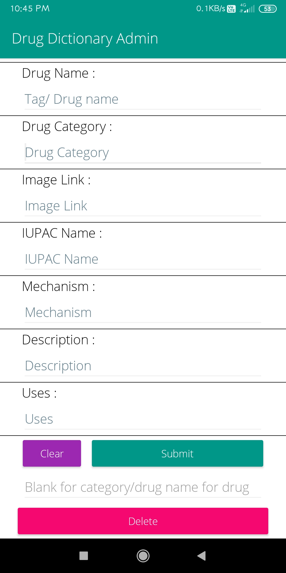Viewport: 286px width, 573px height.
Task: Tap into the Description input field
Action: 143,366
